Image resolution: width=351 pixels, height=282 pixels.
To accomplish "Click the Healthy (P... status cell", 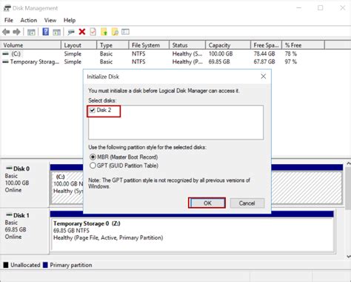I will coord(187,62).
